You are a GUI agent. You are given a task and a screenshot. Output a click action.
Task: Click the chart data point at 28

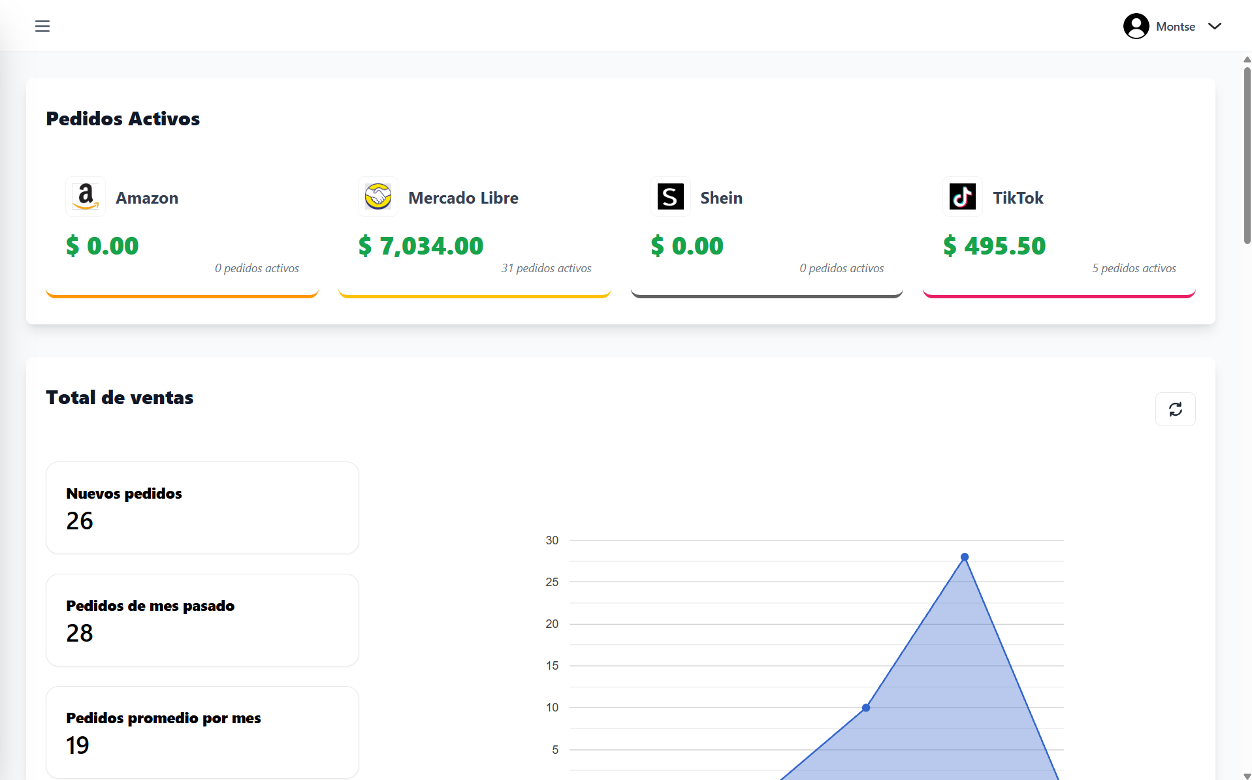point(965,557)
